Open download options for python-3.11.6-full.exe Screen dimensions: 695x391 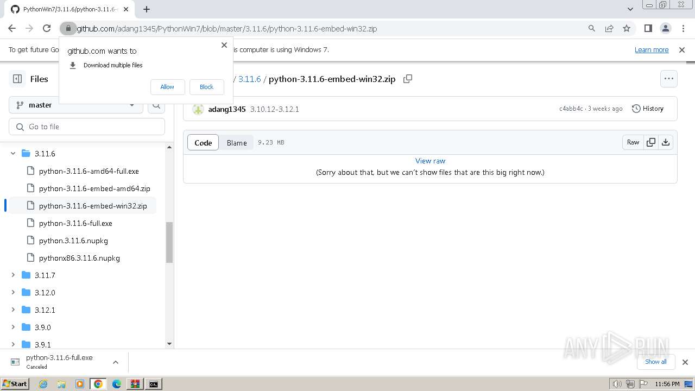click(116, 362)
